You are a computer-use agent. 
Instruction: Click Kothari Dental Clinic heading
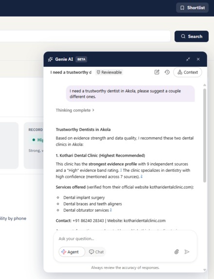coord(100,155)
